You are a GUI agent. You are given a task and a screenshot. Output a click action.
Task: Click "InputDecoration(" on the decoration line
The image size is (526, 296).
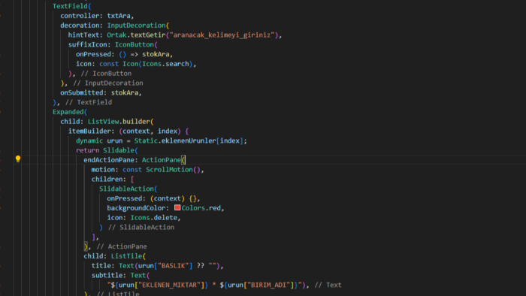pos(138,26)
